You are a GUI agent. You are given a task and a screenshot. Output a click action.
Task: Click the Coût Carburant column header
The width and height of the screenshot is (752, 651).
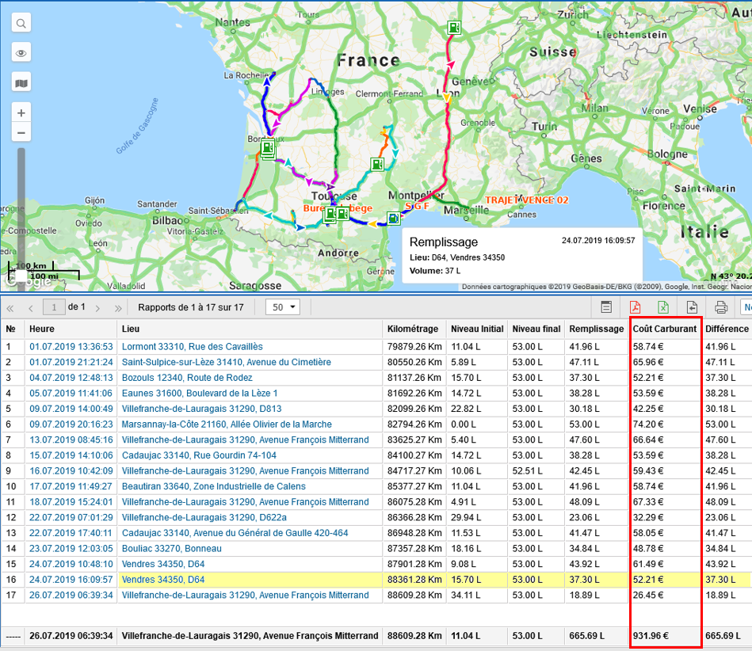(x=664, y=329)
